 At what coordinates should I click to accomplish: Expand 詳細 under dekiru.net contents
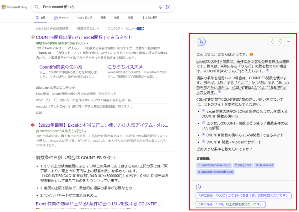click(39, 113)
